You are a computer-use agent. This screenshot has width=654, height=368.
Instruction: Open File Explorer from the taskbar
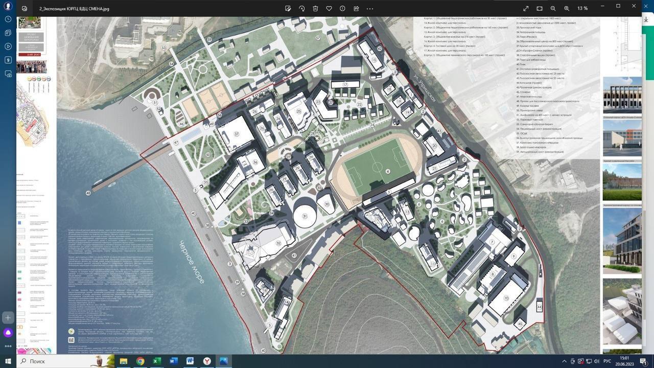(x=124, y=361)
